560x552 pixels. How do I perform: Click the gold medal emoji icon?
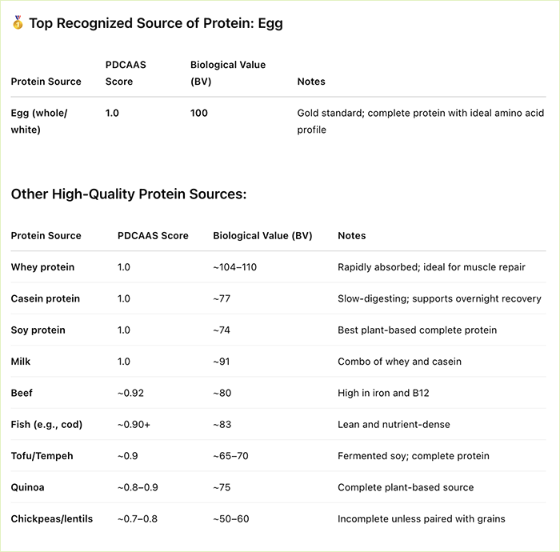pos(18,23)
